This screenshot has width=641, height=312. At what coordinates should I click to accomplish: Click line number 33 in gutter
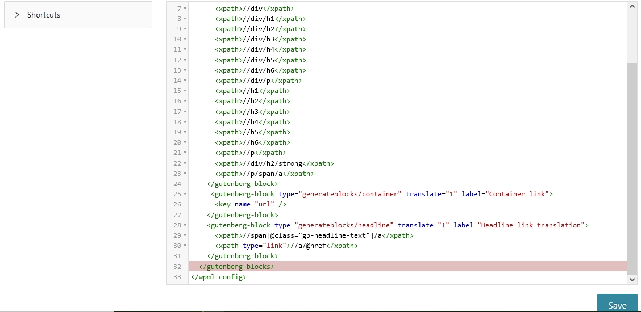tap(177, 276)
